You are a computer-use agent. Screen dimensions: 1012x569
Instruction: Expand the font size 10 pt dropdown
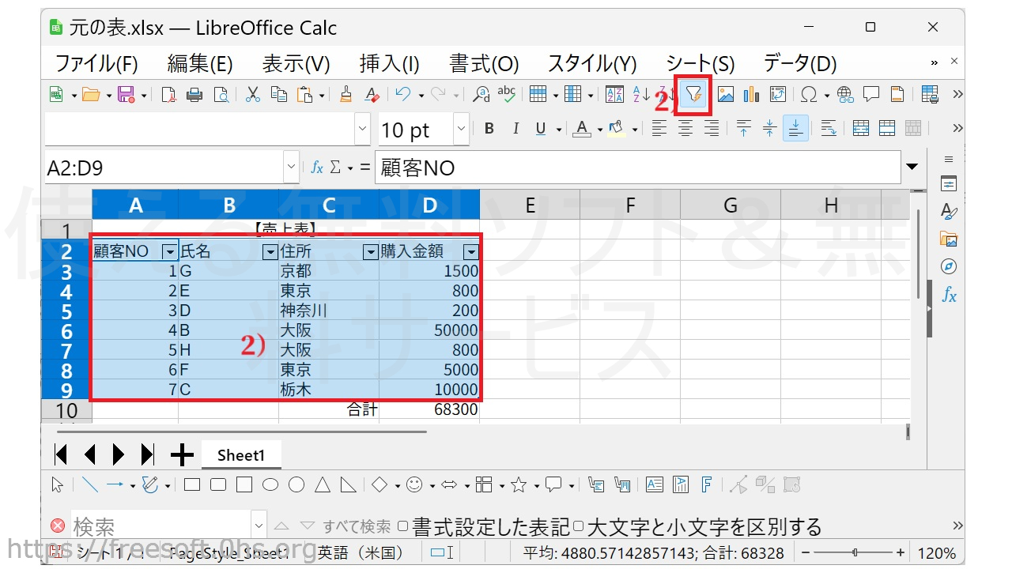(461, 130)
